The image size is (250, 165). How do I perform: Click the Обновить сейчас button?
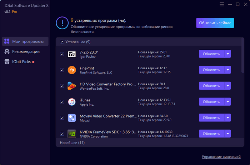(215, 23)
